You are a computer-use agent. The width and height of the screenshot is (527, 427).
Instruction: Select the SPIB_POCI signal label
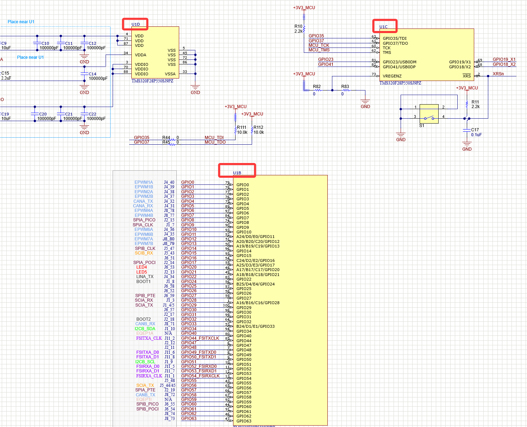click(x=148, y=409)
